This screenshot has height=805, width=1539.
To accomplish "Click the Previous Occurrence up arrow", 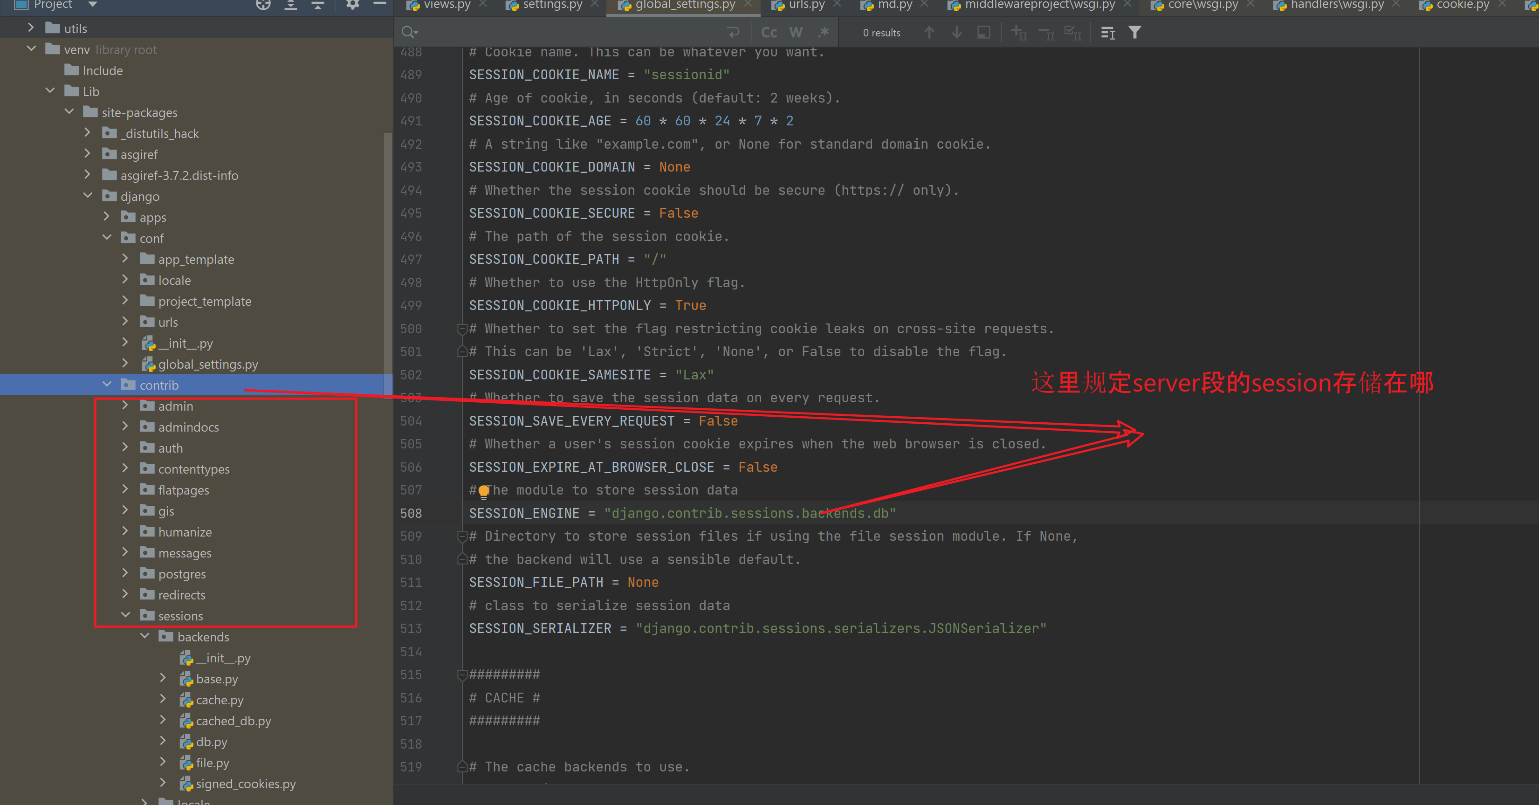I will [x=929, y=32].
